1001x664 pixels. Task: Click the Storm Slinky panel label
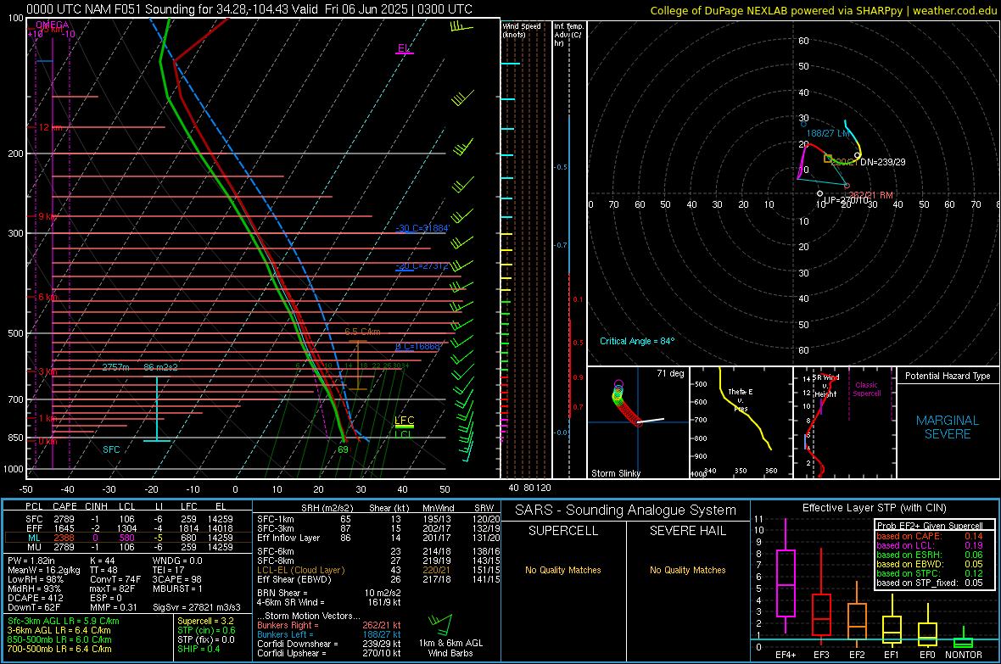(615, 473)
